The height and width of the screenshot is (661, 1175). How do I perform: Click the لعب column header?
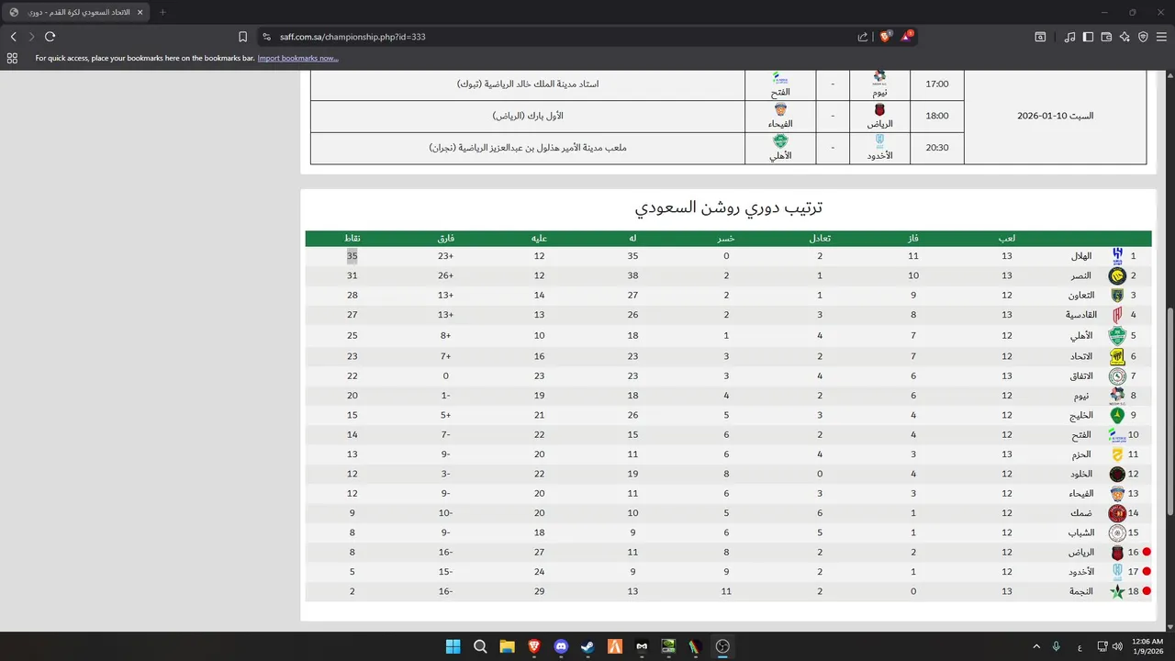point(1007,239)
